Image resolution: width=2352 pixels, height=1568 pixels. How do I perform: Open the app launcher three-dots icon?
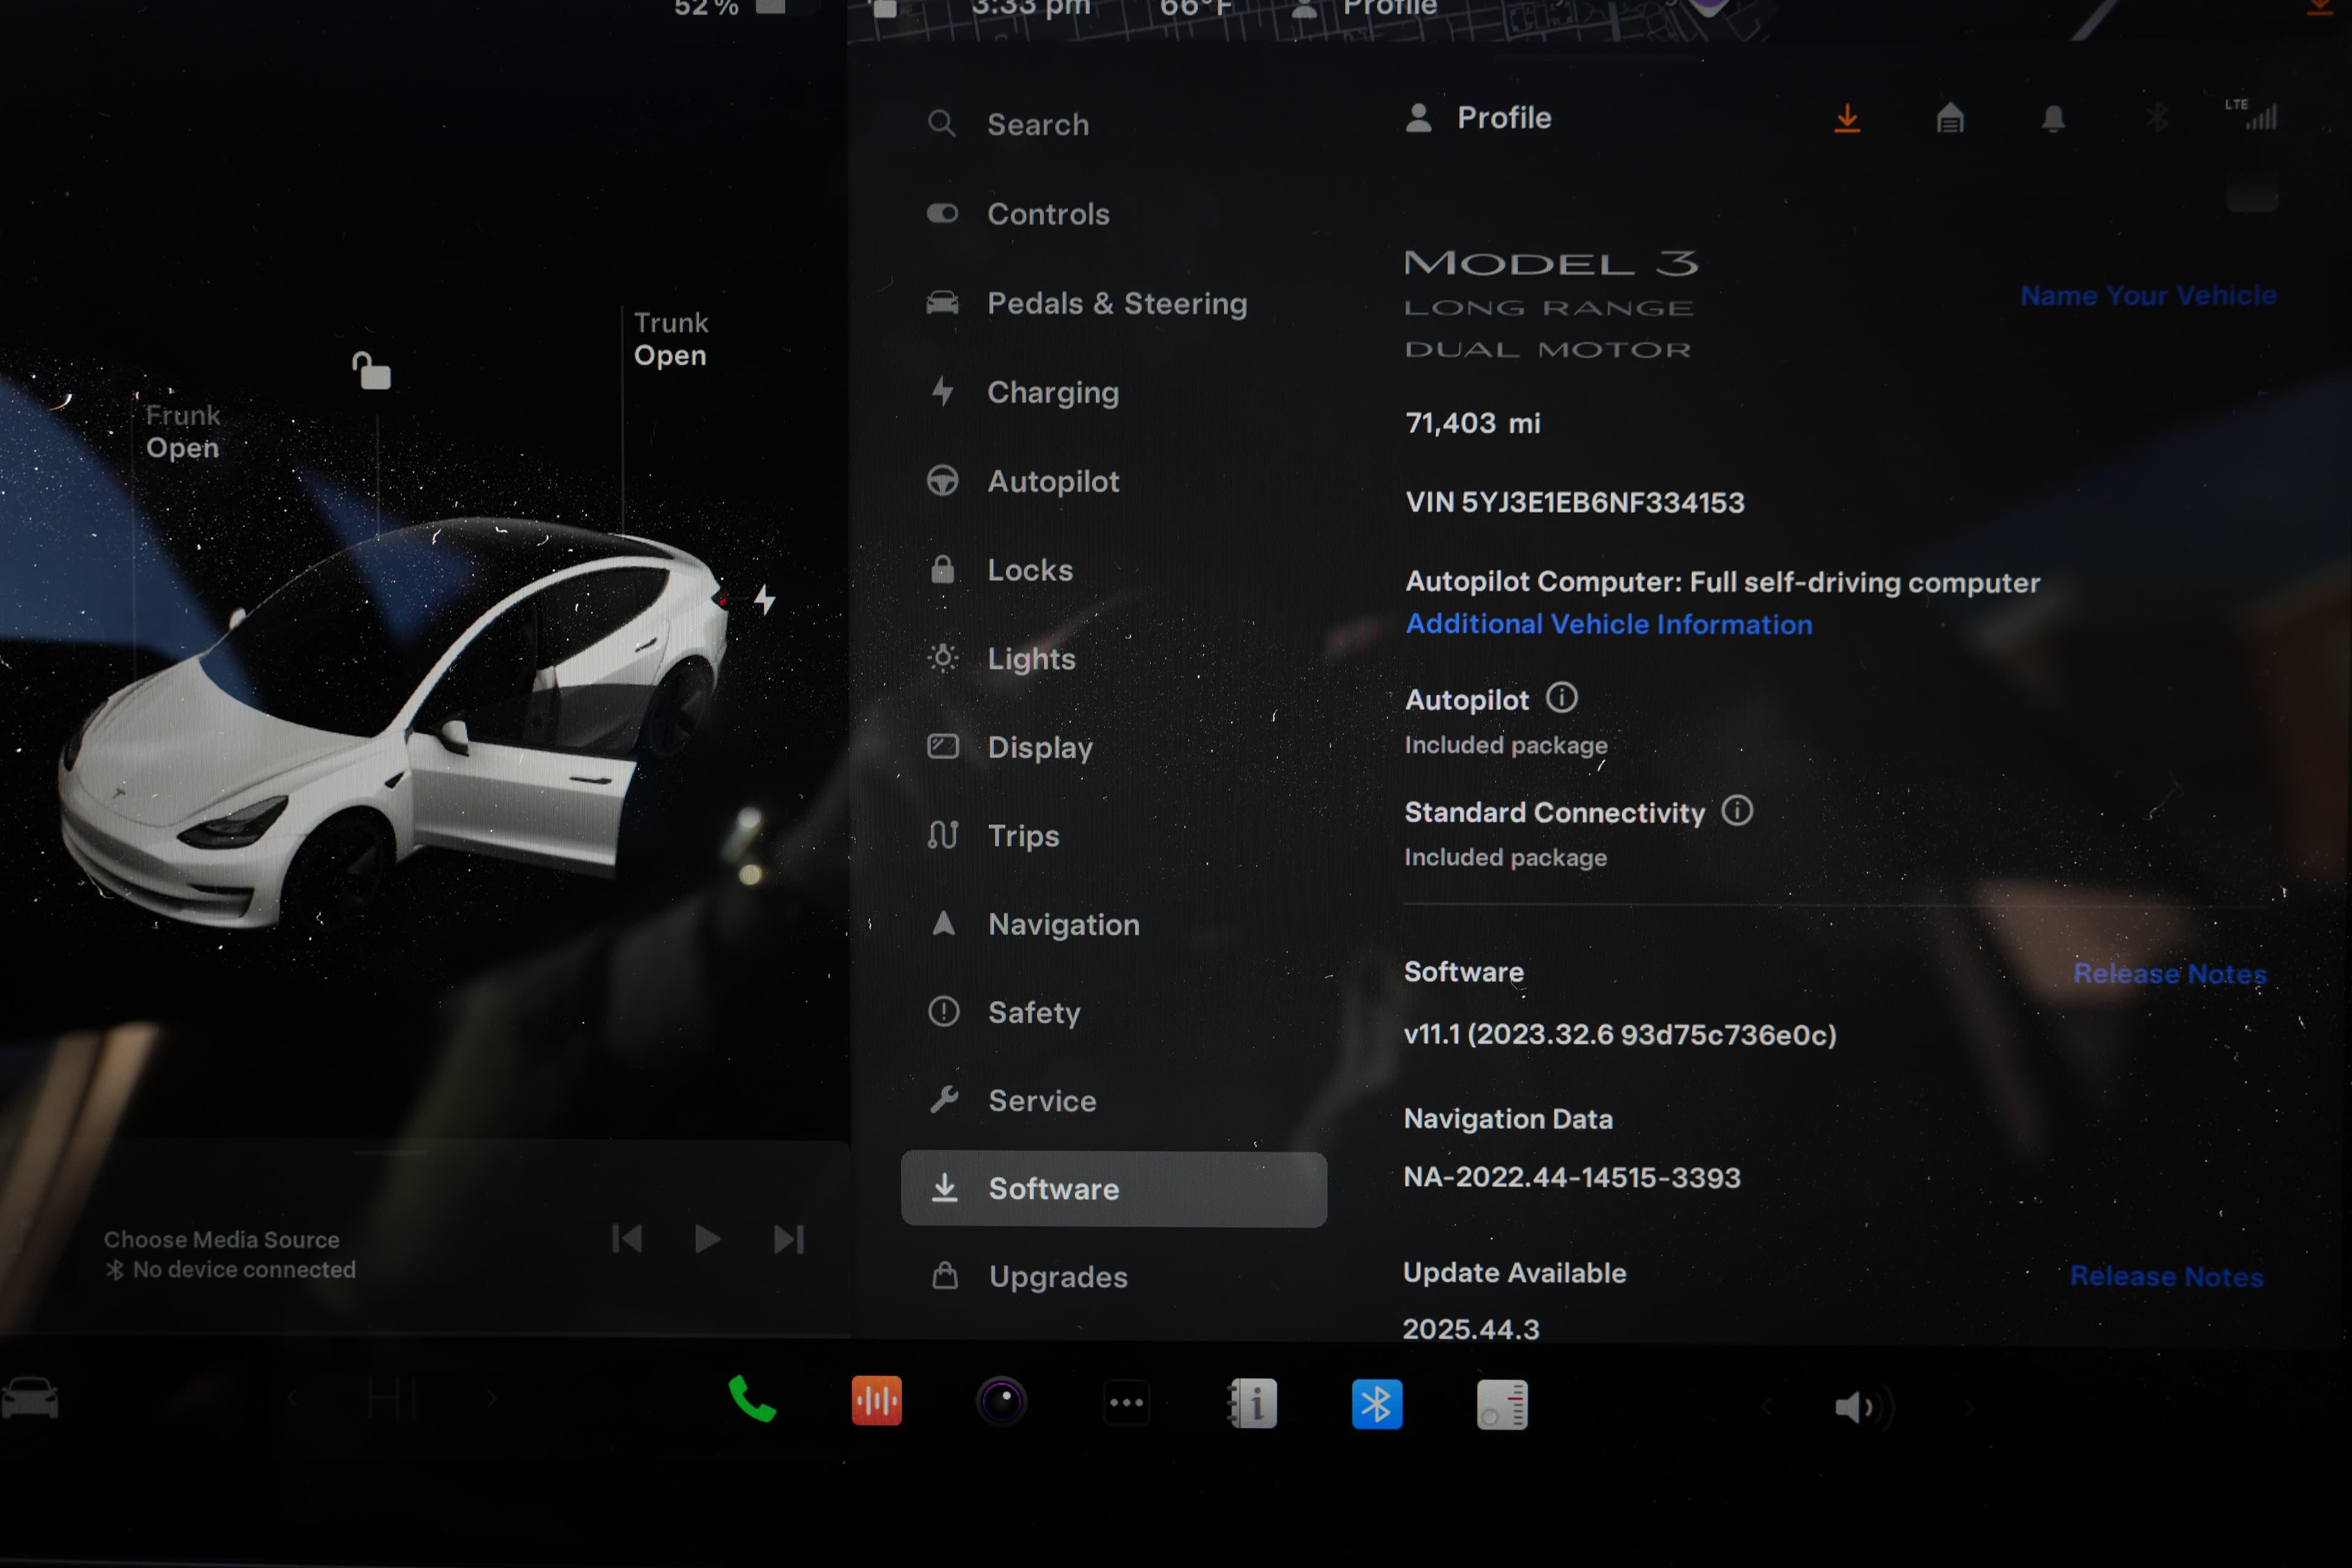(1127, 1402)
